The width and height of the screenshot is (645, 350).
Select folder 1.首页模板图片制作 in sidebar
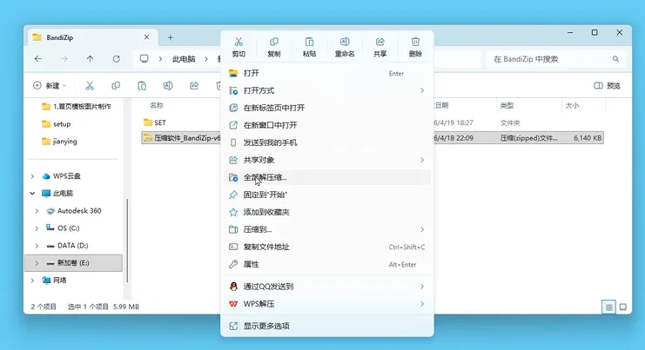coord(76,106)
